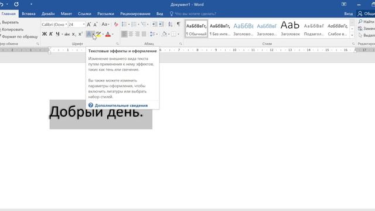Click the Найти button

click(366, 22)
